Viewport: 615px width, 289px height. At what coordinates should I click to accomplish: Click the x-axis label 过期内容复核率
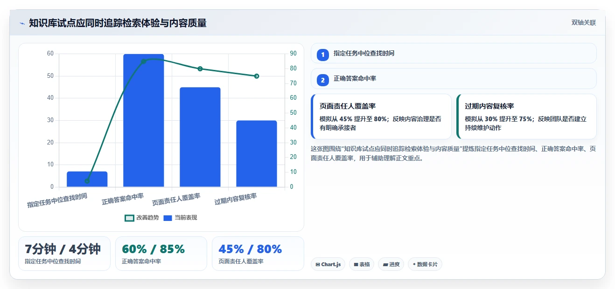click(x=236, y=200)
